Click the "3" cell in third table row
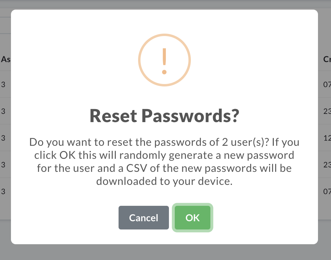 tap(3, 138)
